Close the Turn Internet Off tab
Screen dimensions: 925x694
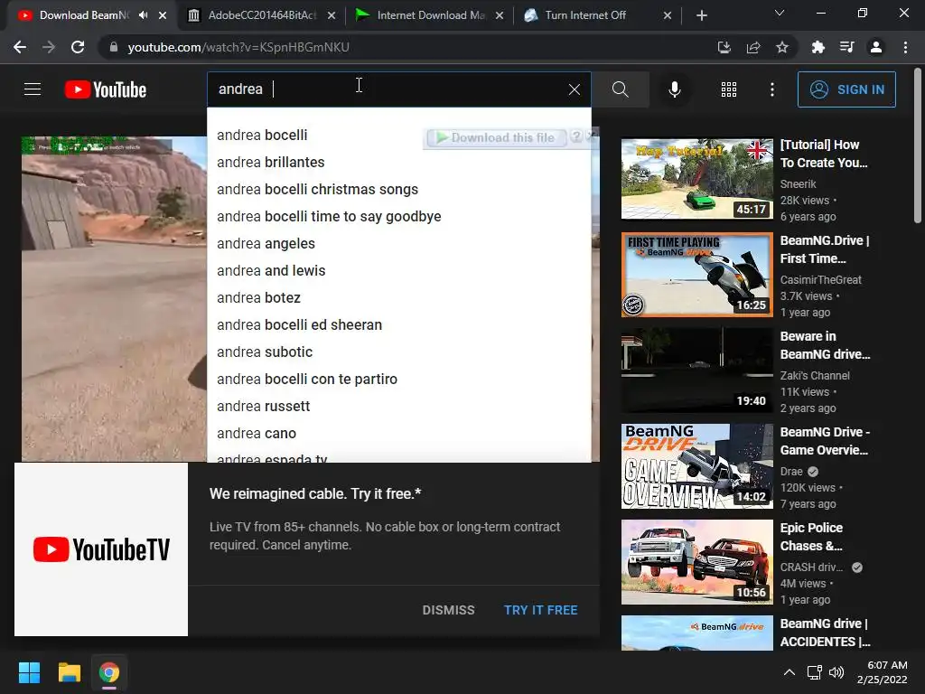[668, 15]
